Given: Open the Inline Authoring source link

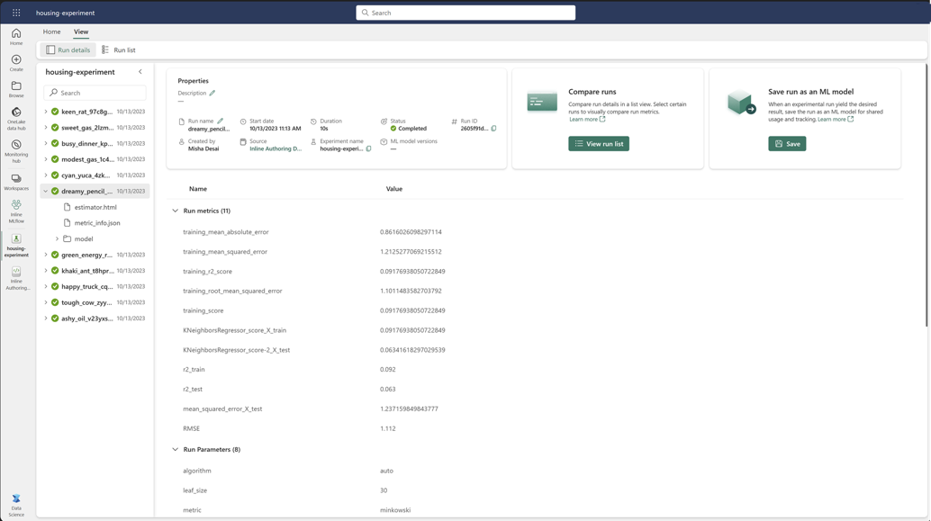Looking at the screenshot, I should [276, 149].
